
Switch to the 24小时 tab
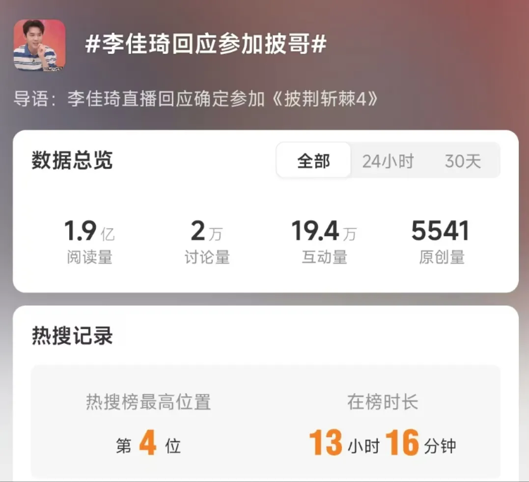388,161
